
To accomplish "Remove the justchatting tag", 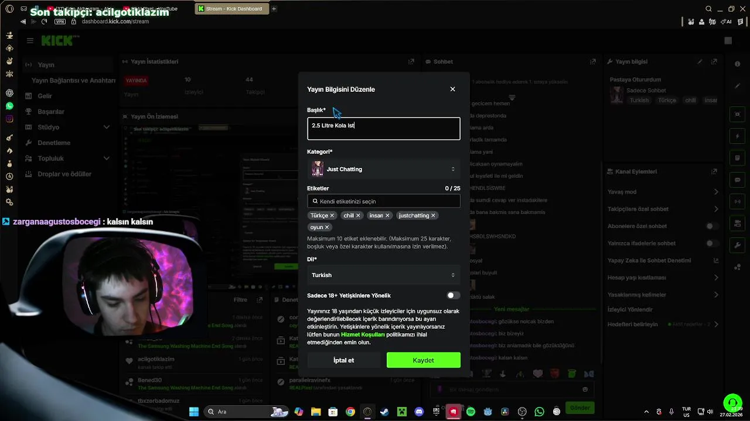I will coord(433,216).
